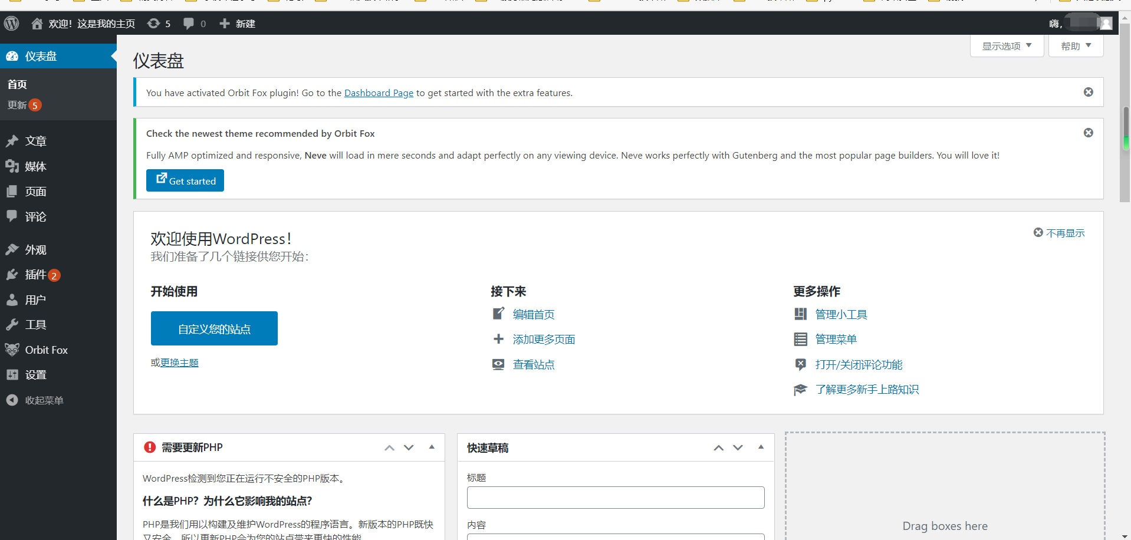
Task: Click 自定义您的站点 button
Action: pos(214,328)
